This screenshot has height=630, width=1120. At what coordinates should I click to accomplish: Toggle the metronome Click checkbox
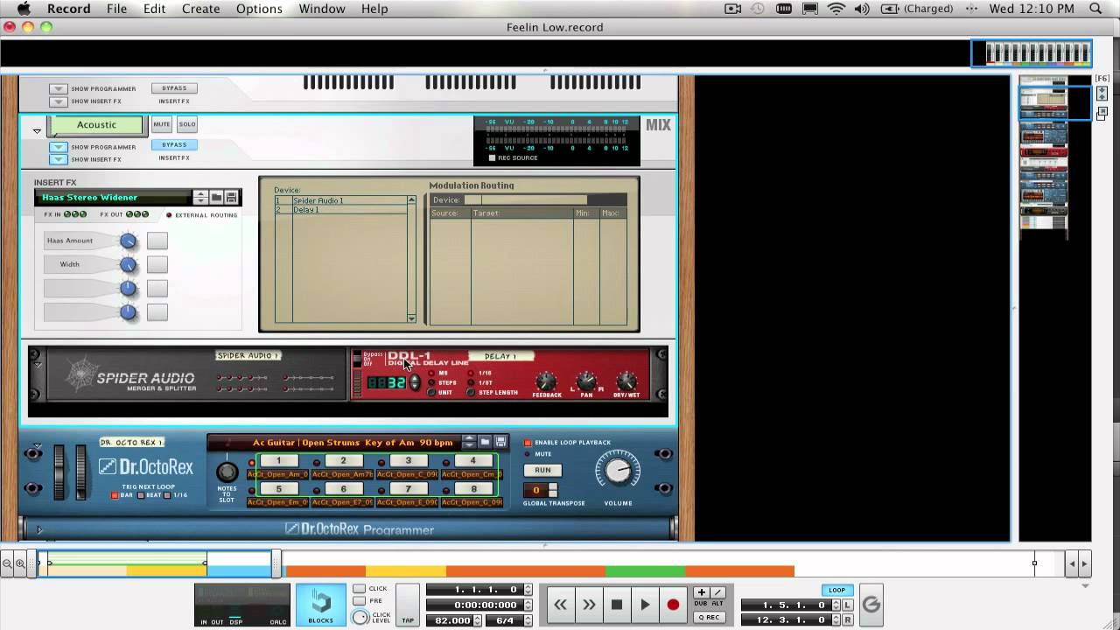point(360,589)
